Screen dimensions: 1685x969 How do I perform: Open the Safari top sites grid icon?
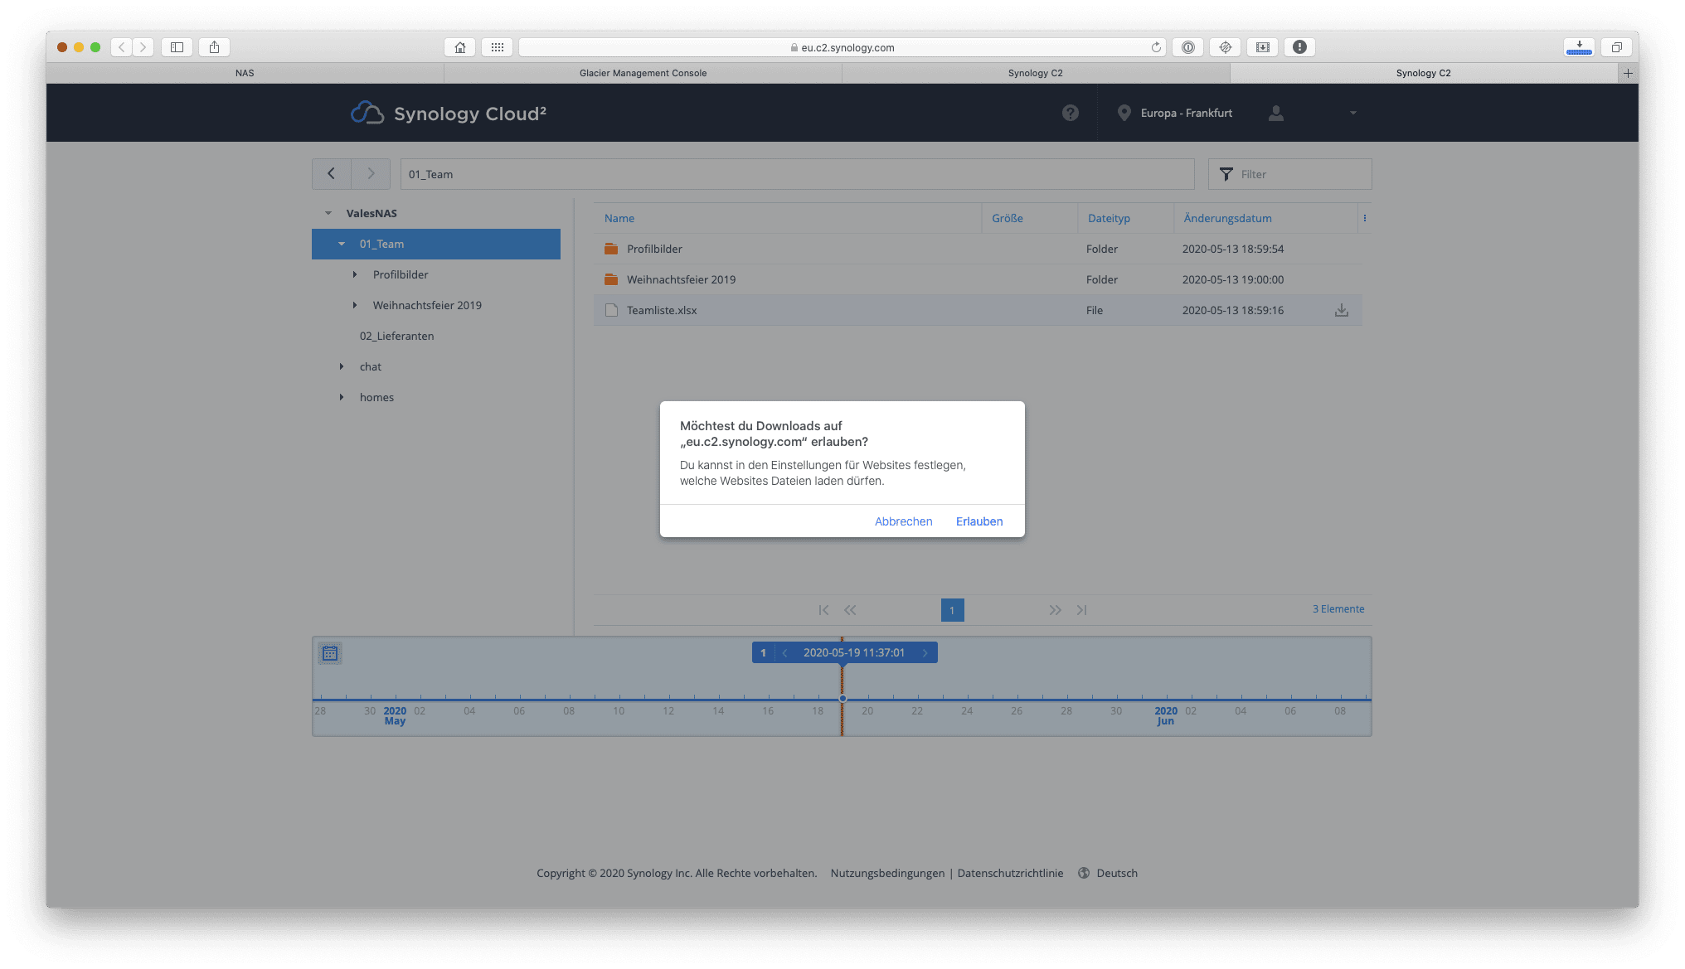click(x=497, y=47)
